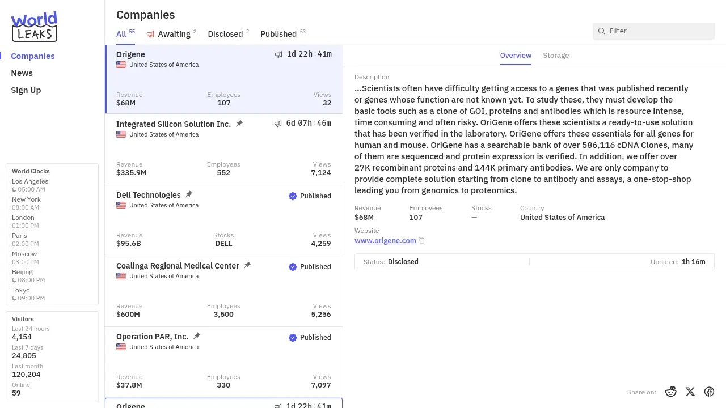Click the World Leaks logo

[x=34, y=27]
